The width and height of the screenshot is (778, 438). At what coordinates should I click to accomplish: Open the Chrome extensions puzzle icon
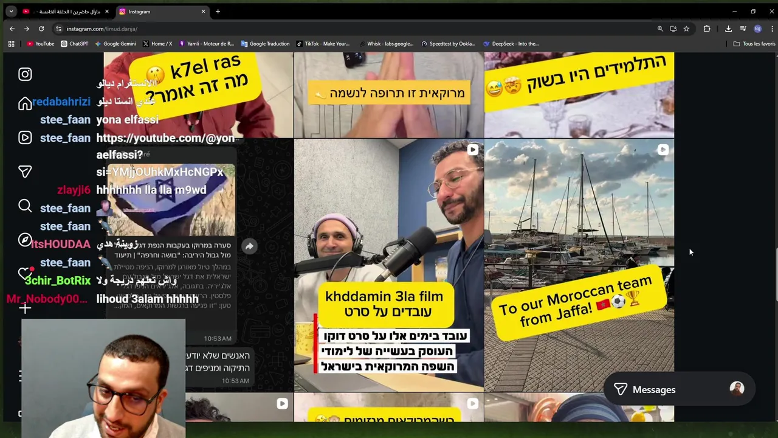(x=707, y=29)
